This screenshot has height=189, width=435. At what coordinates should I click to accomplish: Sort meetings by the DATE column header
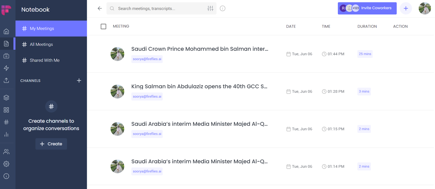point(291,26)
